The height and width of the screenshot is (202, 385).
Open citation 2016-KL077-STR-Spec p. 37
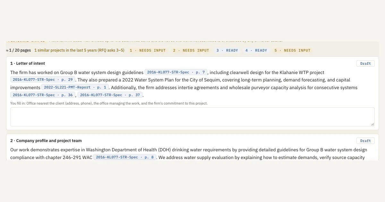coord(110,95)
